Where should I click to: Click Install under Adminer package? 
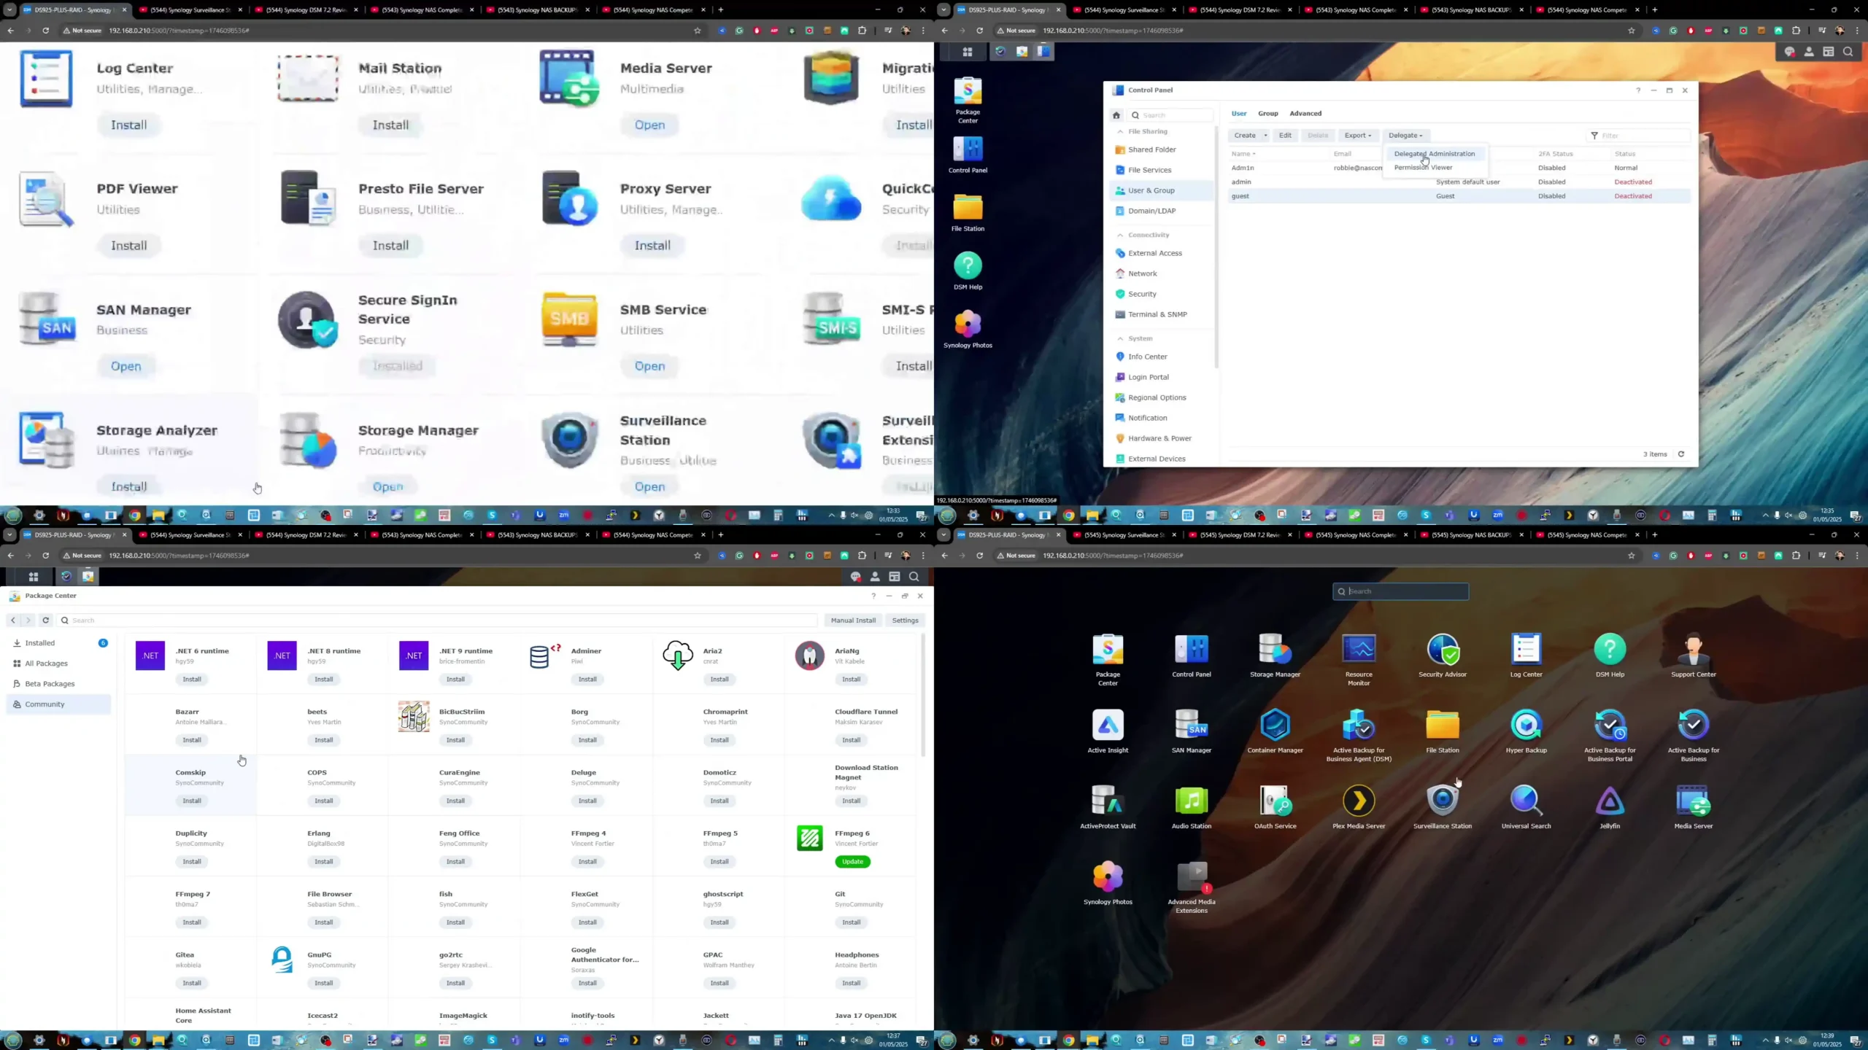pyautogui.click(x=587, y=680)
